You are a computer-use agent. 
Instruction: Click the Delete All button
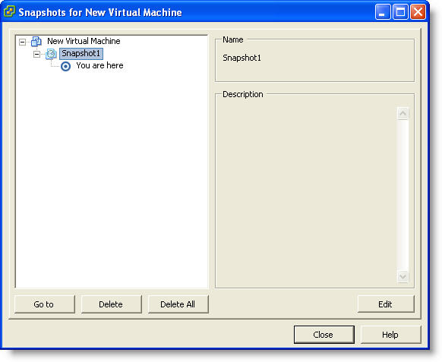click(x=178, y=304)
